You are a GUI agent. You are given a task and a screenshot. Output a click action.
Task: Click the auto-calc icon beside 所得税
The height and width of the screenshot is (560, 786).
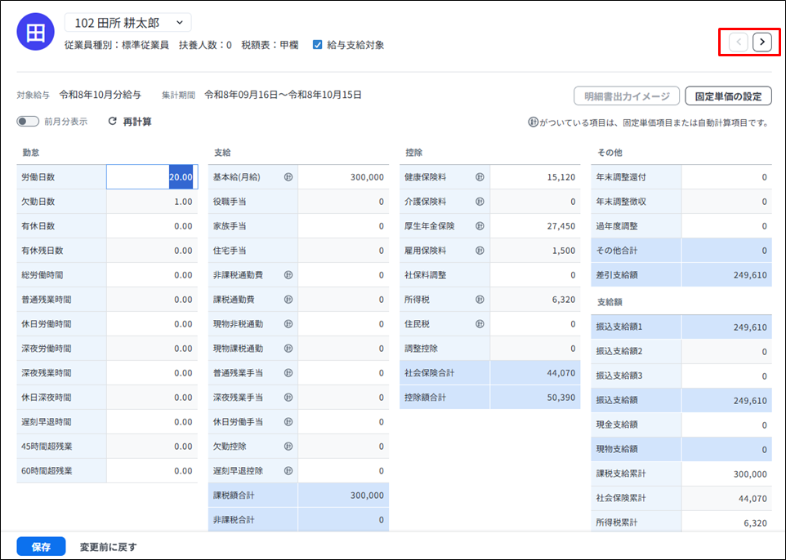[x=480, y=300]
